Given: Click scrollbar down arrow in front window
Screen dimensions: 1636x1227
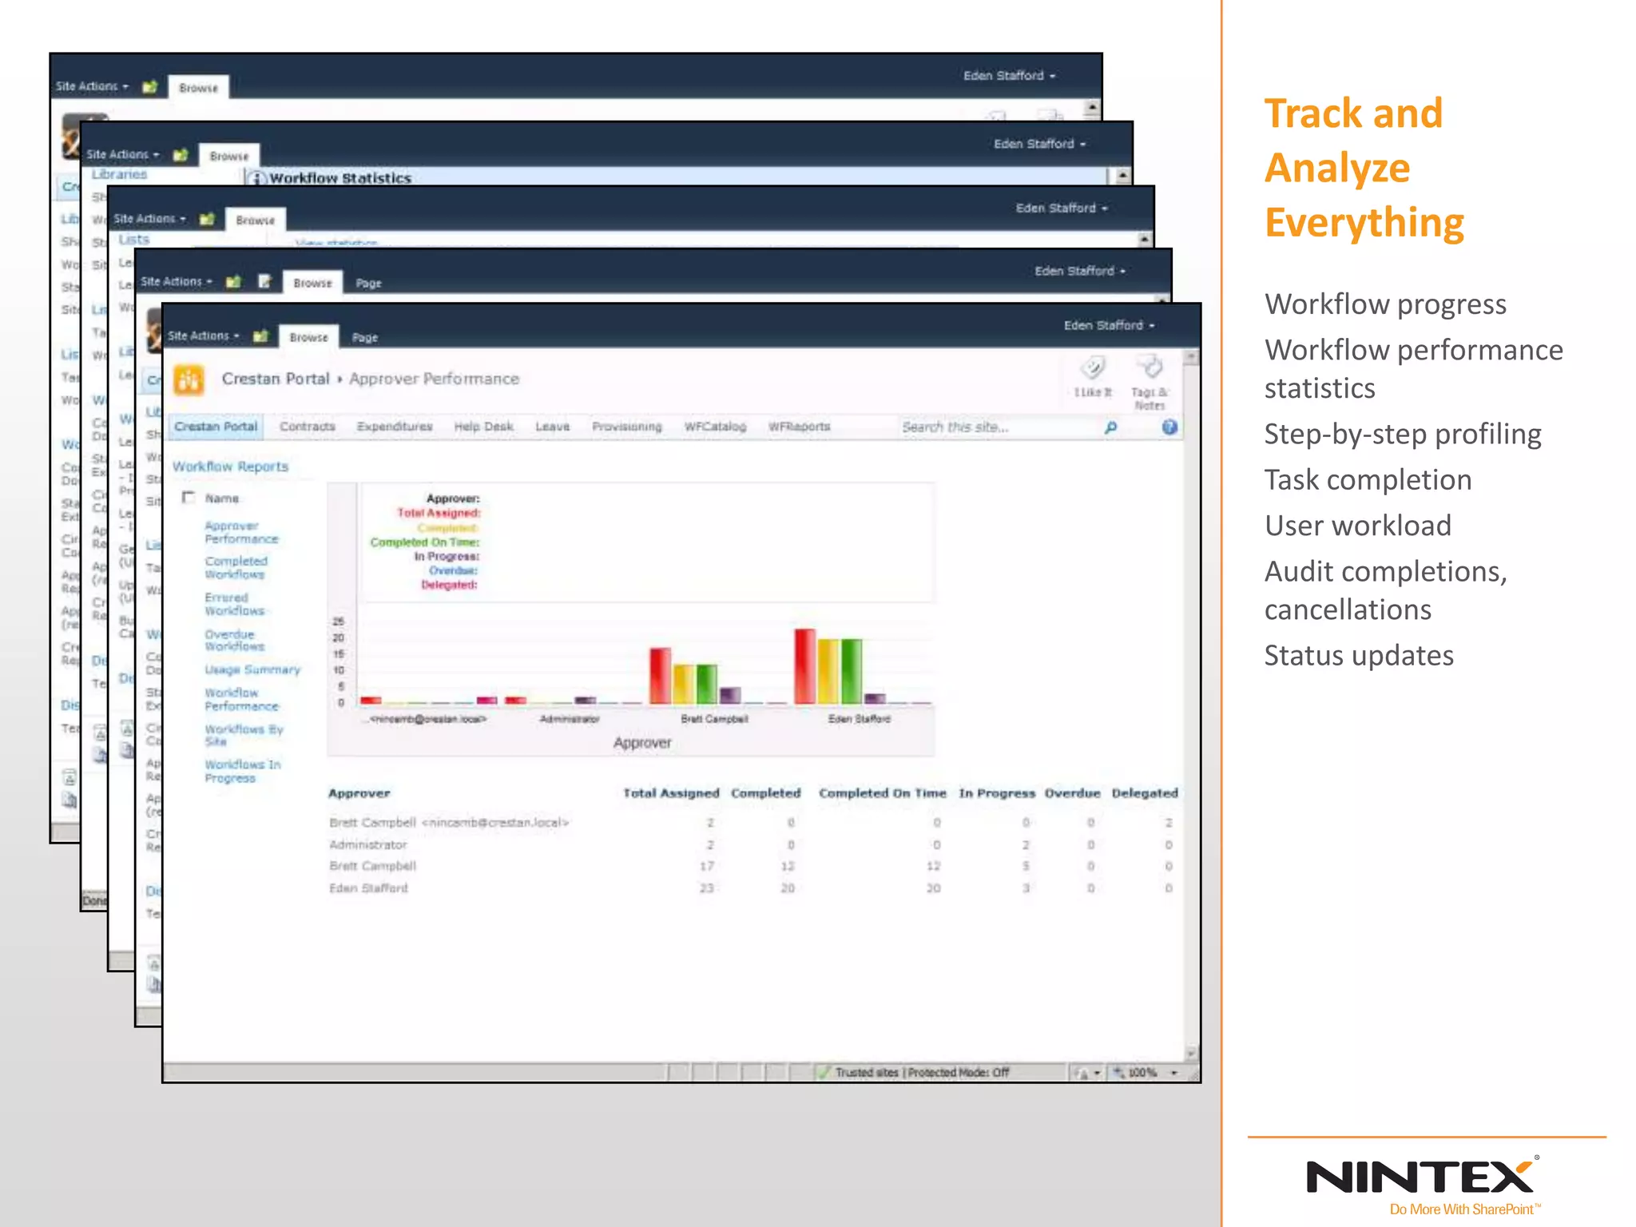Looking at the screenshot, I should (1191, 1053).
